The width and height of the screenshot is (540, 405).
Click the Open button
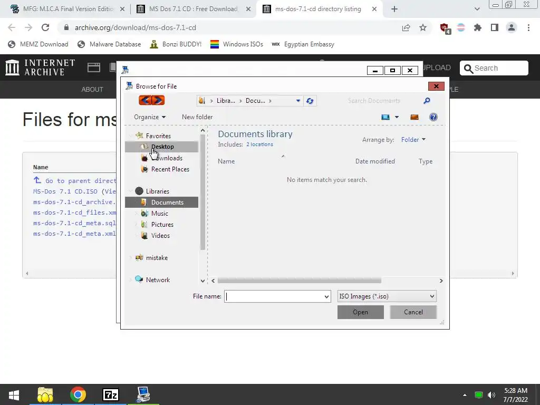point(361,312)
